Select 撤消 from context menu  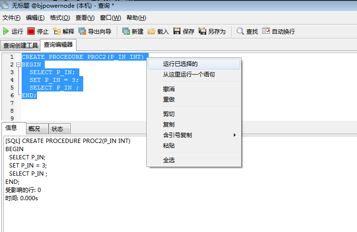pos(194,89)
